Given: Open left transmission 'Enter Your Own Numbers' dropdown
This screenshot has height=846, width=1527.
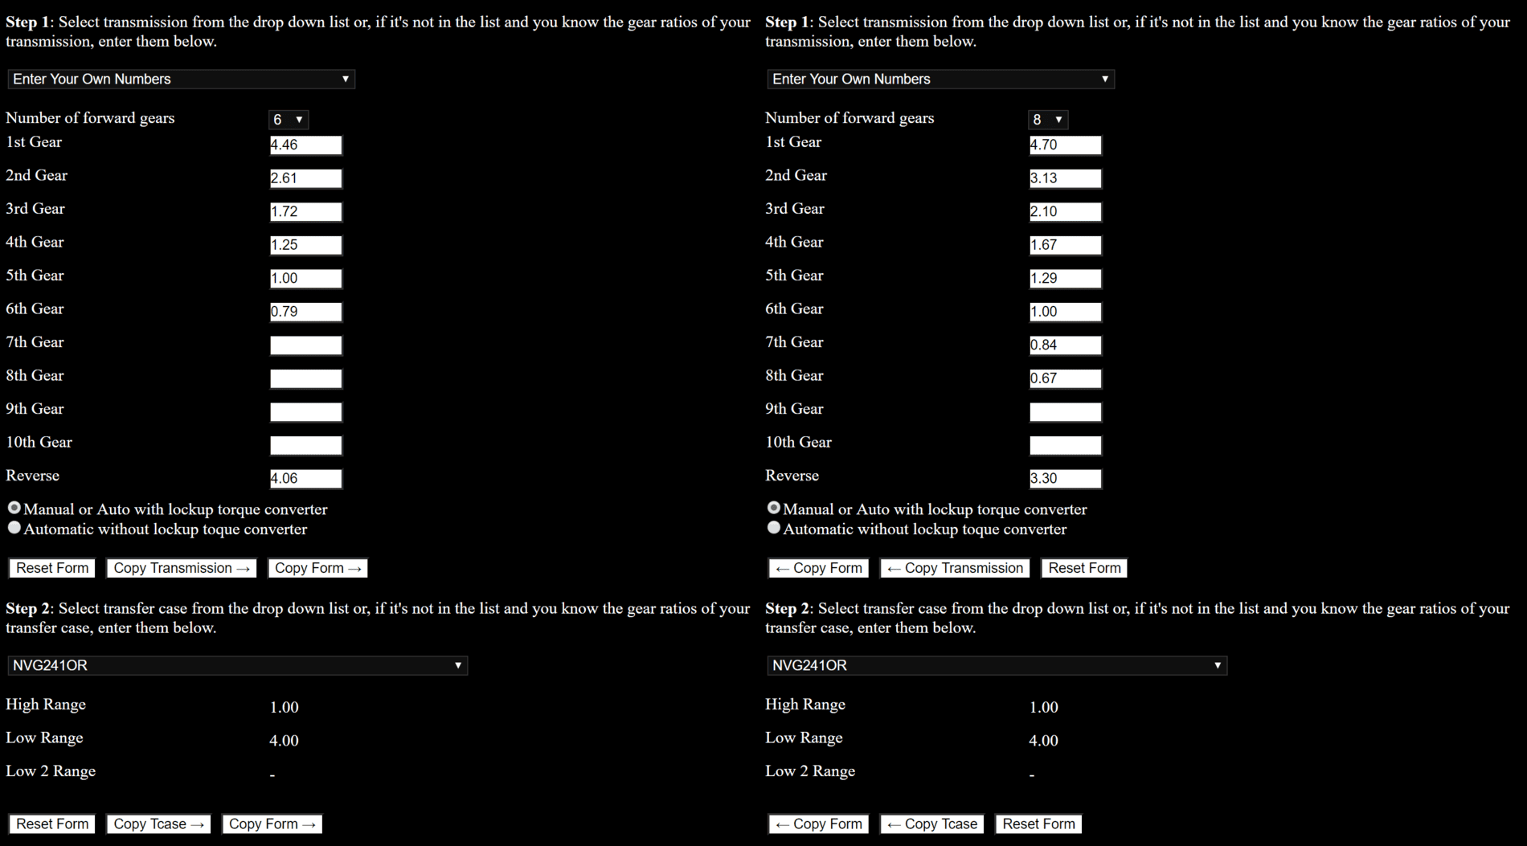Looking at the screenshot, I should pyautogui.click(x=181, y=79).
